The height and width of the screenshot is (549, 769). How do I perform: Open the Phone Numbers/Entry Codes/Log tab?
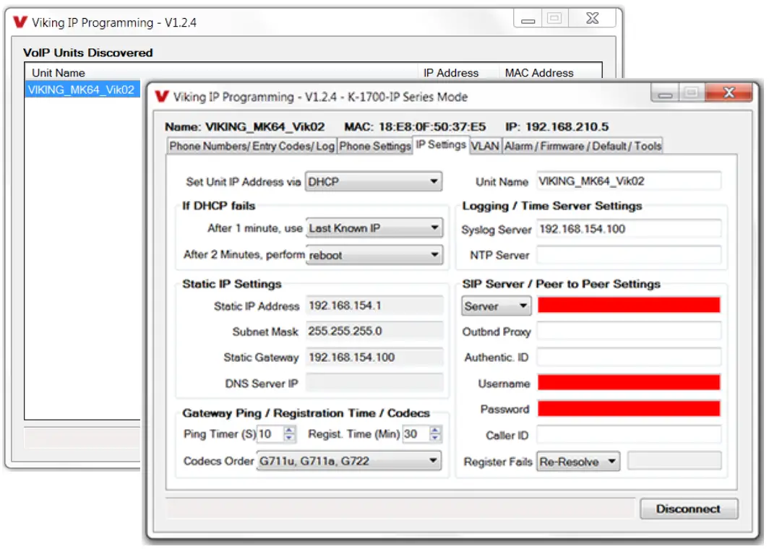point(252,146)
